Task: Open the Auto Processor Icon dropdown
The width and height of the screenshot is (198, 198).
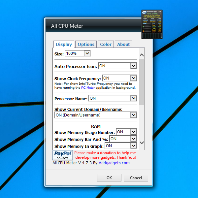Action: 117,66
